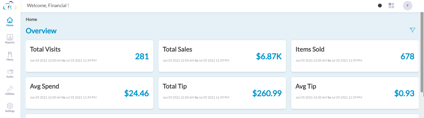Click the Overview filter funnel icon
Image resolution: width=424 pixels, height=118 pixels.
pos(412,30)
